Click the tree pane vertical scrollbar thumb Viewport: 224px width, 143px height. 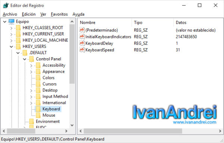(72, 54)
